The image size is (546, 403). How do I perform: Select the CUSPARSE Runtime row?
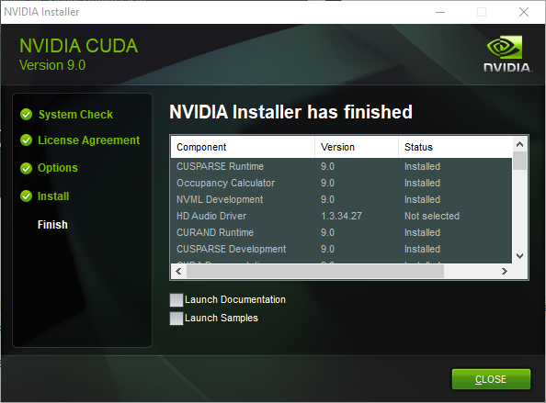point(341,166)
